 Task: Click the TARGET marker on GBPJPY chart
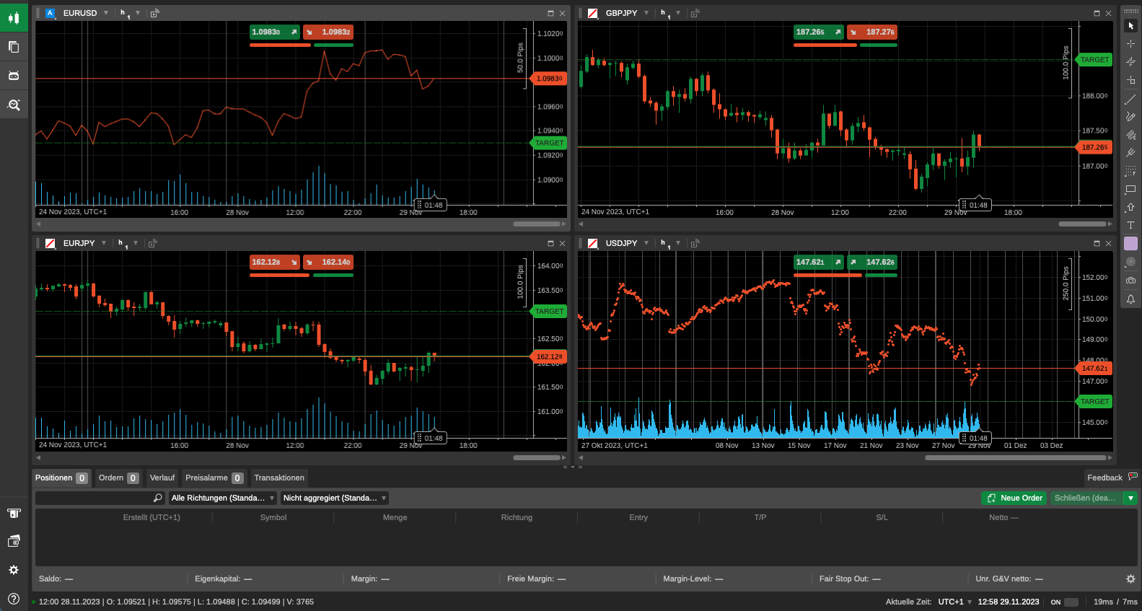[1094, 60]
